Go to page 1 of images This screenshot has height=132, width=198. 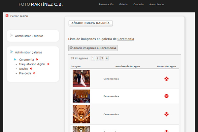pyautogui.click(x=93, y=58)
